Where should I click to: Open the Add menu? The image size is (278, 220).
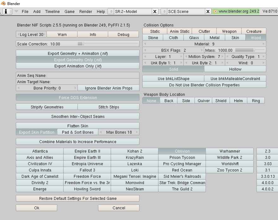tap(37, 11)
